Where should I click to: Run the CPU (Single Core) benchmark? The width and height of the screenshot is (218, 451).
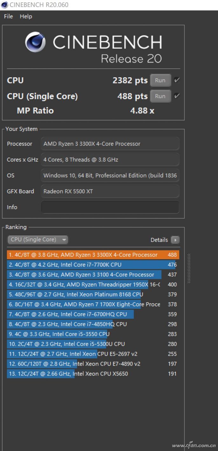[160, 96]
